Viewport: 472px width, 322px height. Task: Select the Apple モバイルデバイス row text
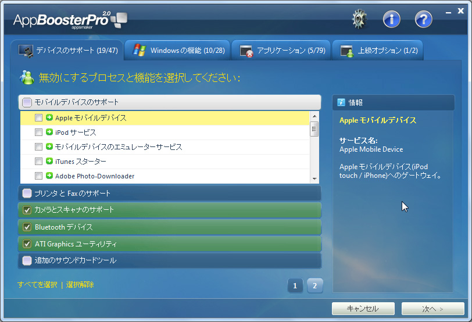tap(91, 118)
